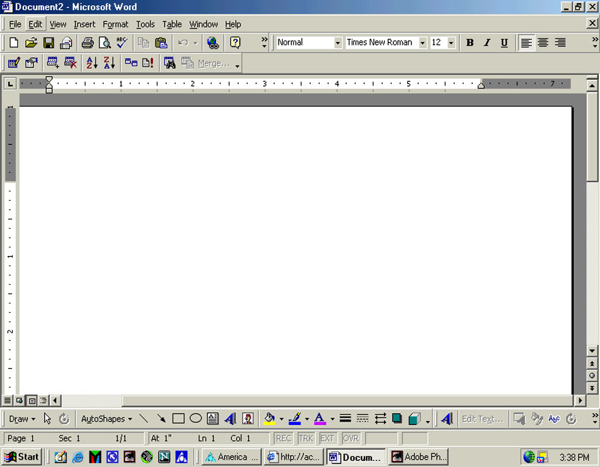Screen dimensions: 600x467
Task: Click the Save floppy disk icon
Action: [x=49, y=43]
